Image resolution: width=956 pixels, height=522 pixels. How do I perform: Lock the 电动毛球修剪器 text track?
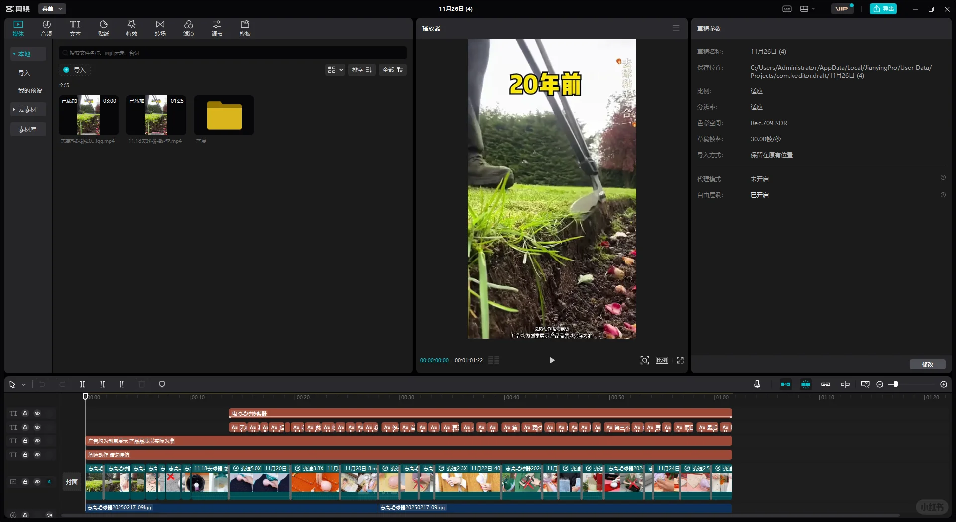point(25,413)
